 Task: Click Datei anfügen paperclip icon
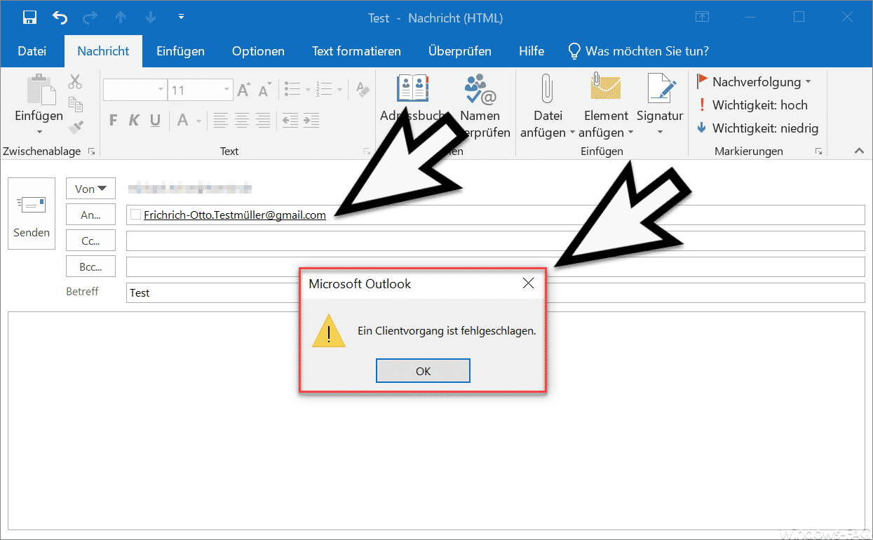click(547, 88)
